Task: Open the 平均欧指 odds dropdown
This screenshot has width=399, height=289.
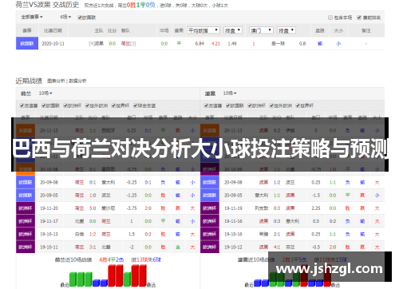Action: point(203,30)
